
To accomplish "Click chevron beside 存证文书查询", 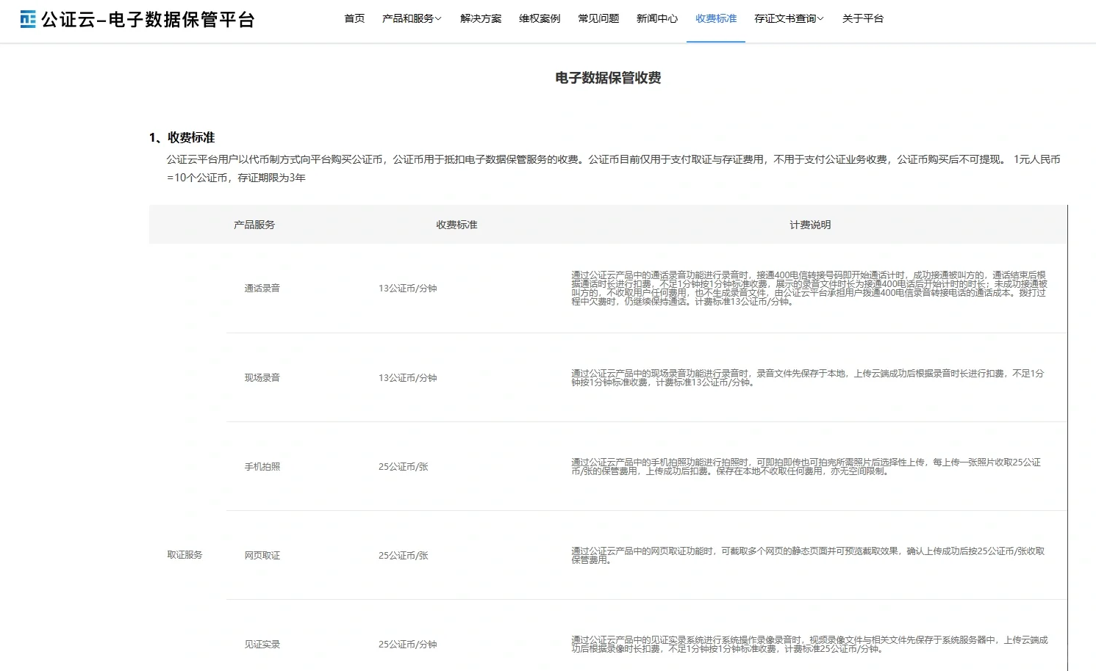I will [820, 19].
